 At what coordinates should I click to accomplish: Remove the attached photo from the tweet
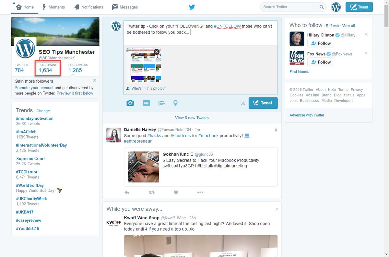pyautogui.click(x=157, y=52)
